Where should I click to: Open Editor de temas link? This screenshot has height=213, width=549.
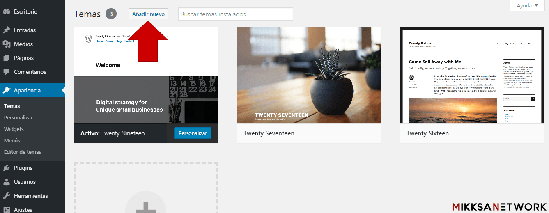coord(23,152)
